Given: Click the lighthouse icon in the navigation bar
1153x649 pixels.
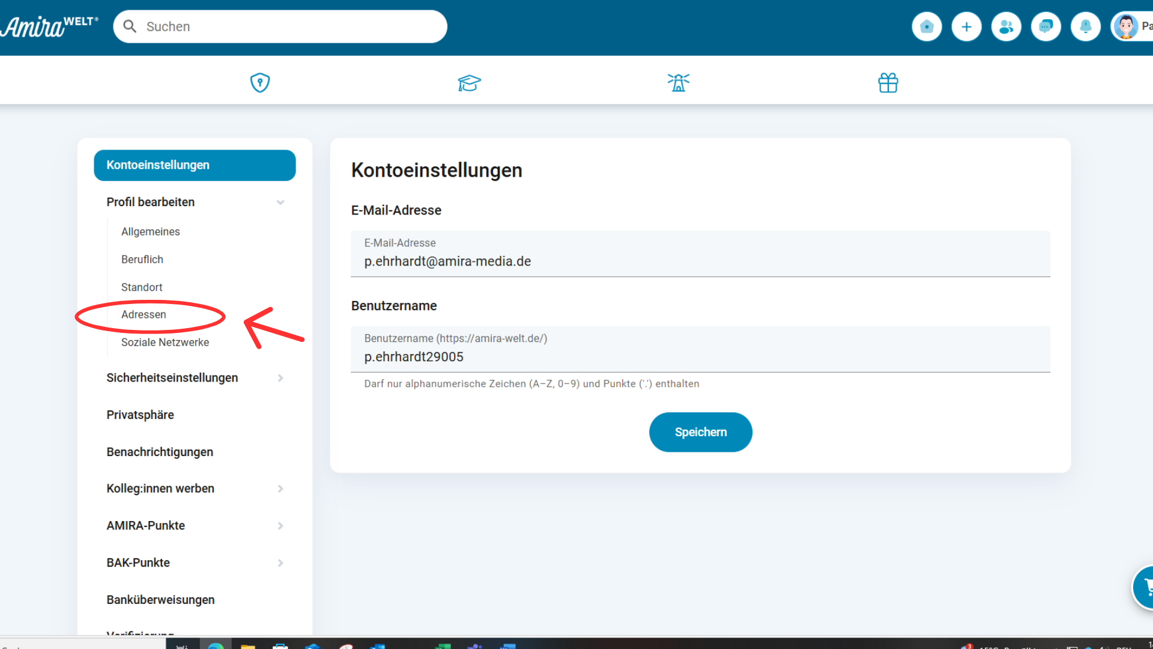Looking at the screenshot, I should tap(678, 82).
